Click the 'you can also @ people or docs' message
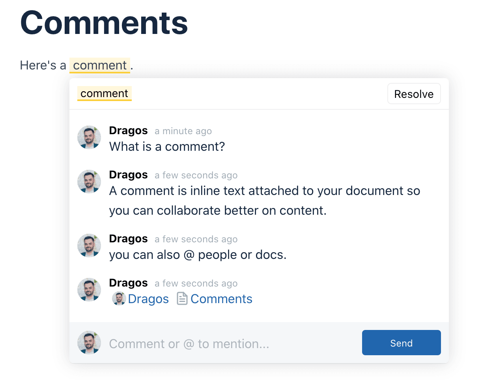The width and height of the screenshot is (482, 386). click(198, 255)
